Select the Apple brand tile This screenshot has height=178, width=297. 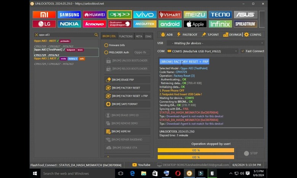195,24
